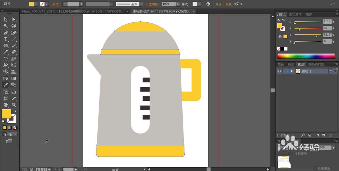Click the CMYK color spectrum bar
339x171 pixels.
tap(306, 56)
